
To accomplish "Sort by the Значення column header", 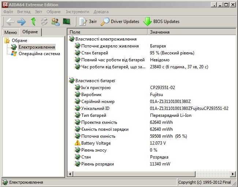I will [191, 32].
